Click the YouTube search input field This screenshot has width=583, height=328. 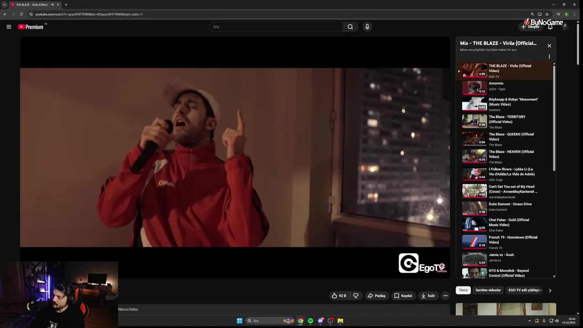[276, 27]
